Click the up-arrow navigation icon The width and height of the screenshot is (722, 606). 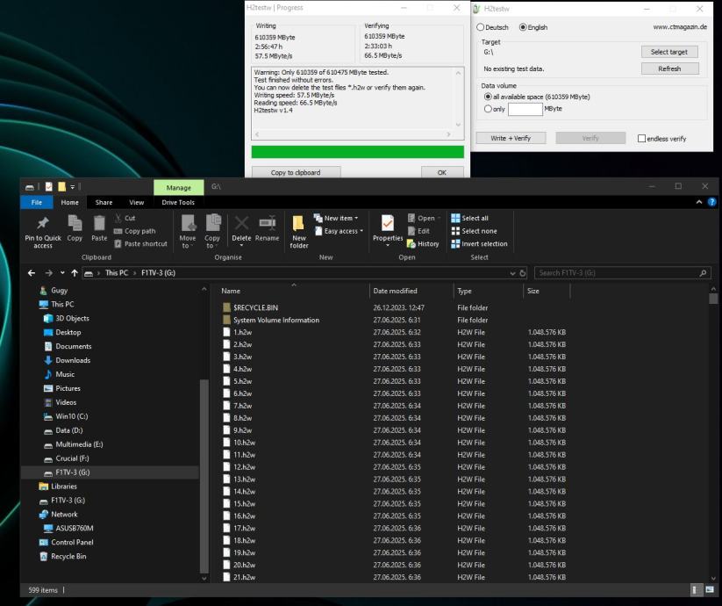(73, 273)
